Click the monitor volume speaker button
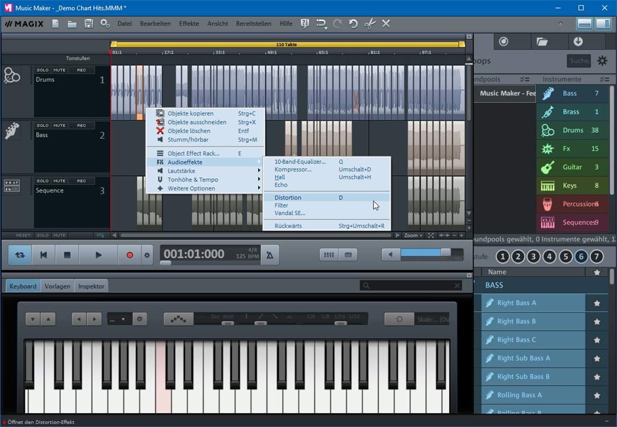 [390, 254]
